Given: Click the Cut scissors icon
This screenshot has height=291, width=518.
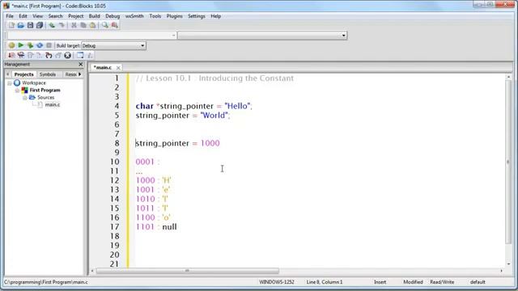Looking at the screenshot, I should click(74, 25).
